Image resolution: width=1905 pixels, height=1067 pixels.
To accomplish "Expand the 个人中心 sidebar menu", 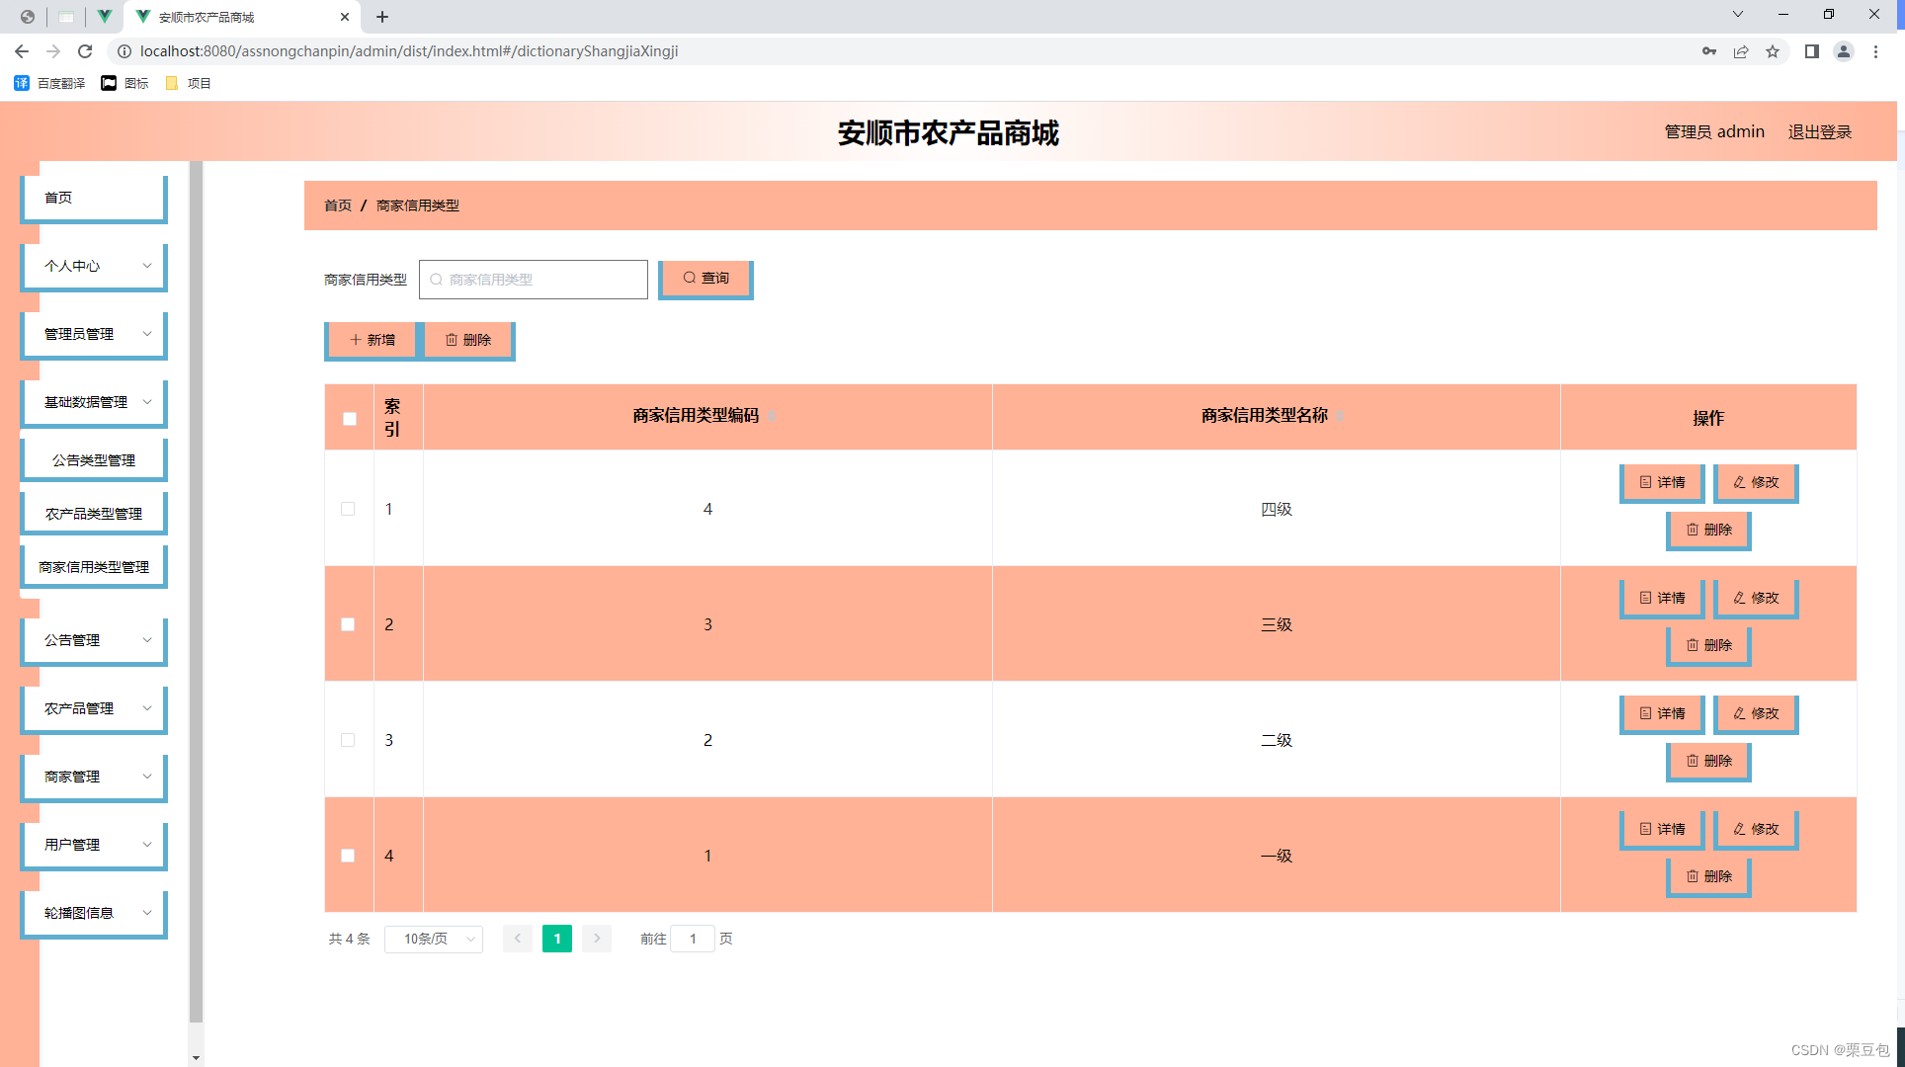I will pos(94,266).
